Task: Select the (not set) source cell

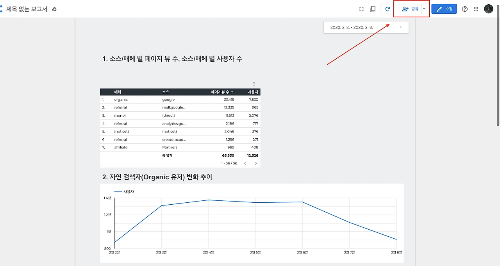Action: click(170, 132)
